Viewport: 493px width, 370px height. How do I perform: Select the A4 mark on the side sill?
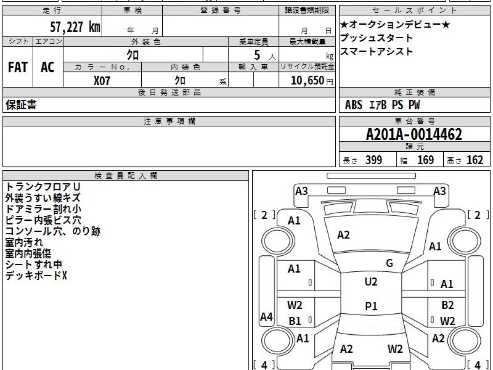(267, 317)
